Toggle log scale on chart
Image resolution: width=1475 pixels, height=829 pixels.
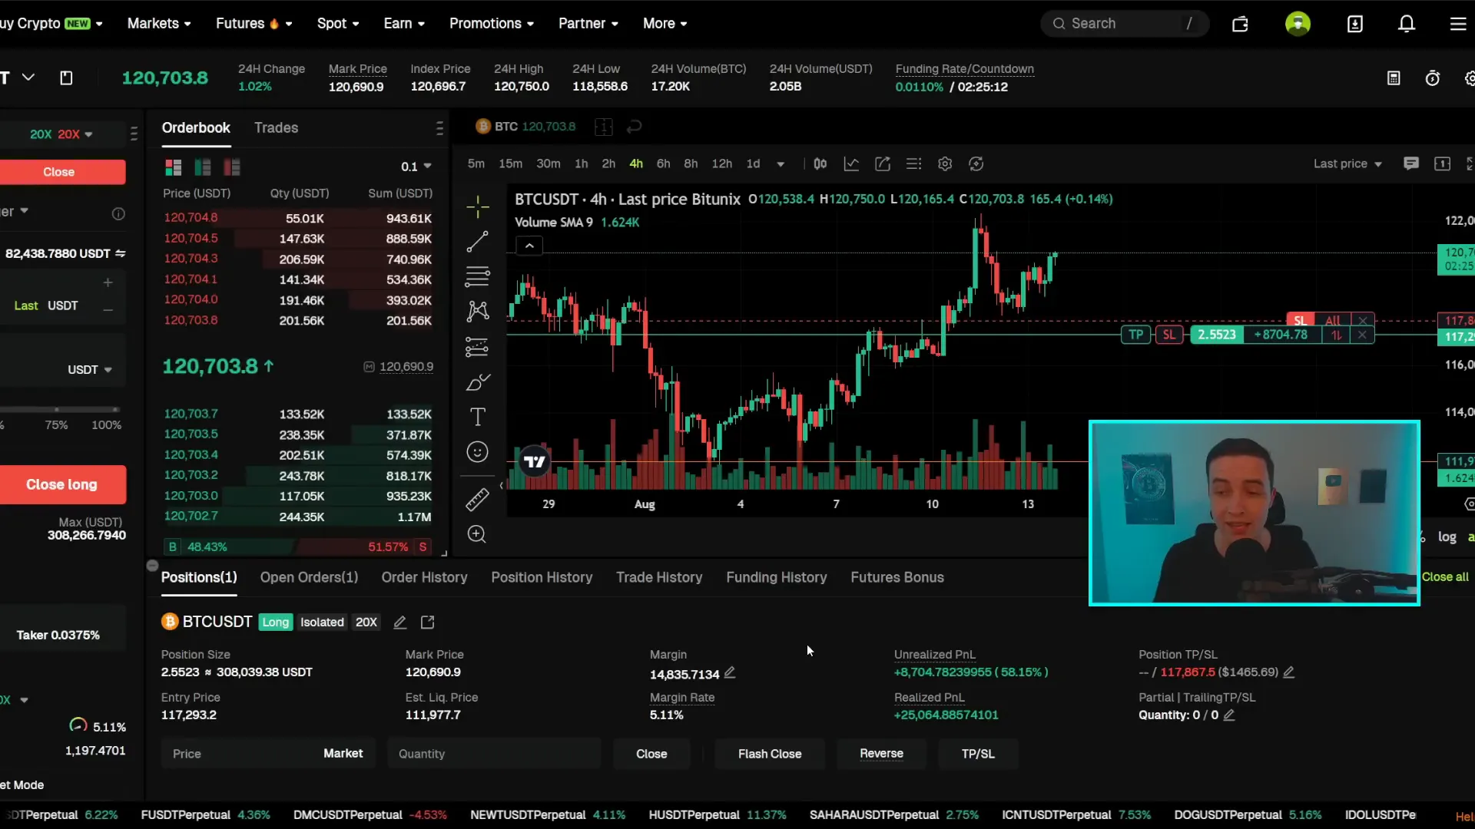1447,537
